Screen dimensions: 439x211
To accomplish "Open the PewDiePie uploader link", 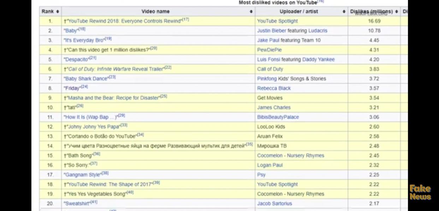I will click(x=269, y=50).
